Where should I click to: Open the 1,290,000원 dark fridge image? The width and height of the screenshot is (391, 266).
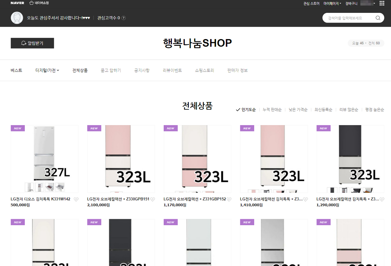click(x=350, y=159)
